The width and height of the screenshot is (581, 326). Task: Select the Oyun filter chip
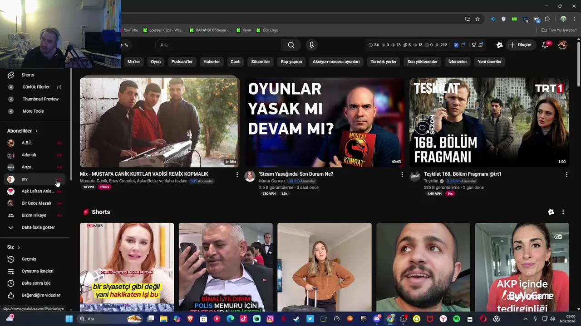pos(156,62)
